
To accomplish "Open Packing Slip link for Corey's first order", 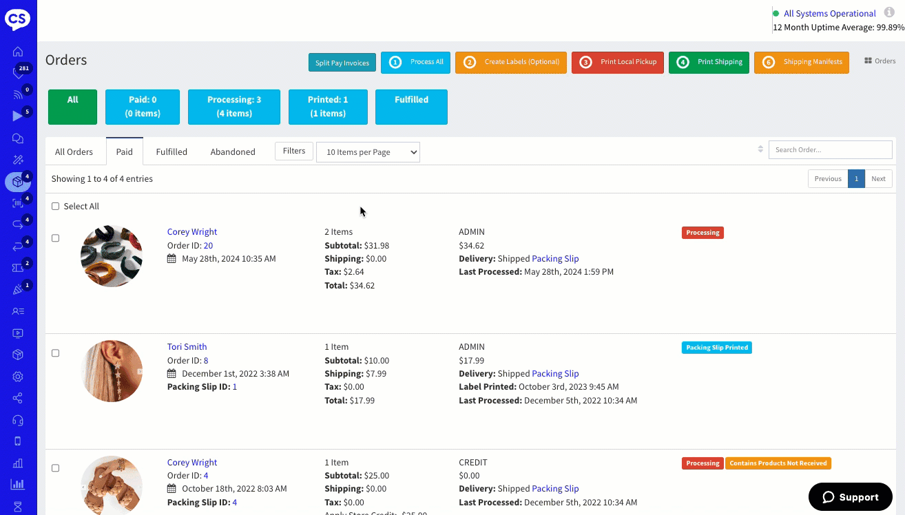I will tap(555, 259).
